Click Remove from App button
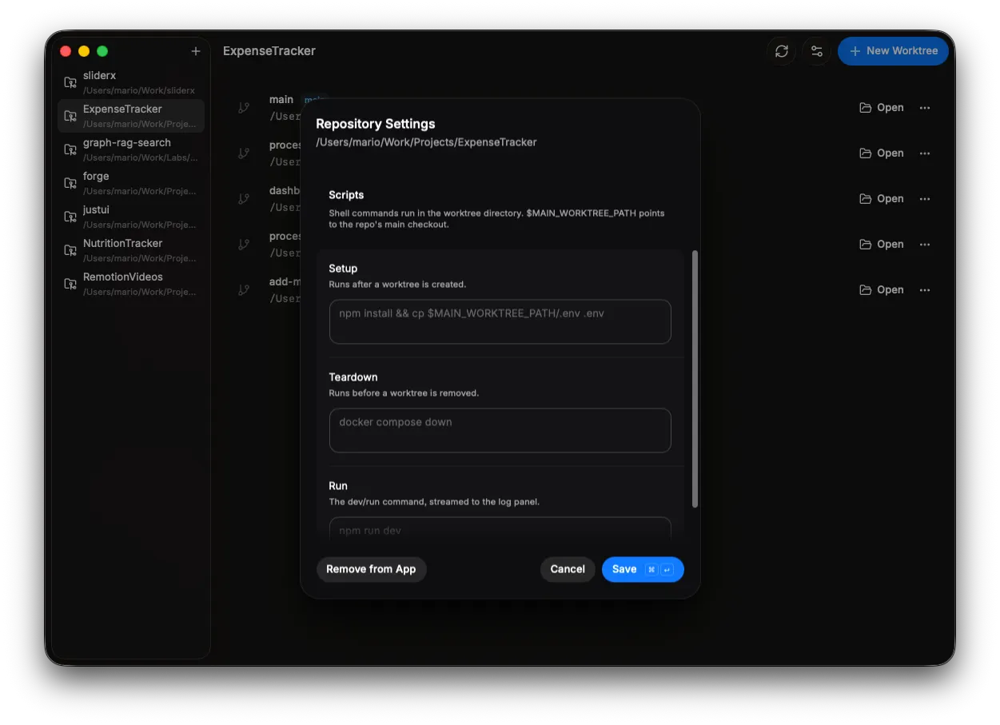This screenshot has width=1000, height=725. click(371, 569)
